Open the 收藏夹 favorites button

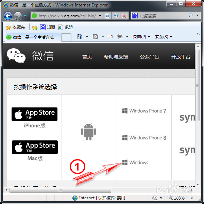point(15,27)
